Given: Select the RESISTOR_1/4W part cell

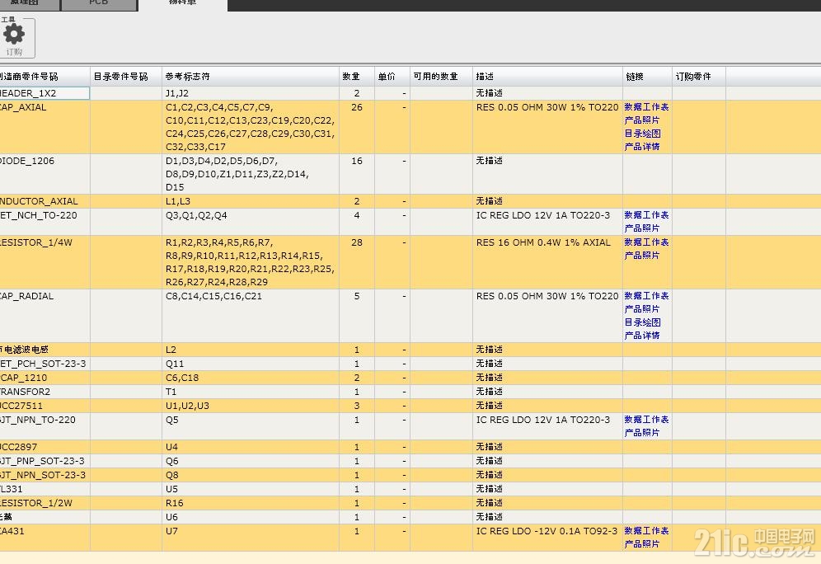Looking at the screenshot, I should click(x=45, y=262).
